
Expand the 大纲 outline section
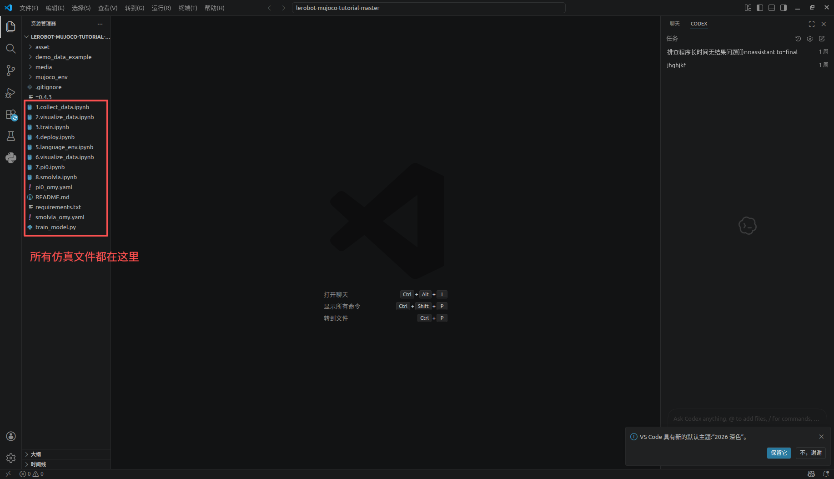tap(66, 454)
